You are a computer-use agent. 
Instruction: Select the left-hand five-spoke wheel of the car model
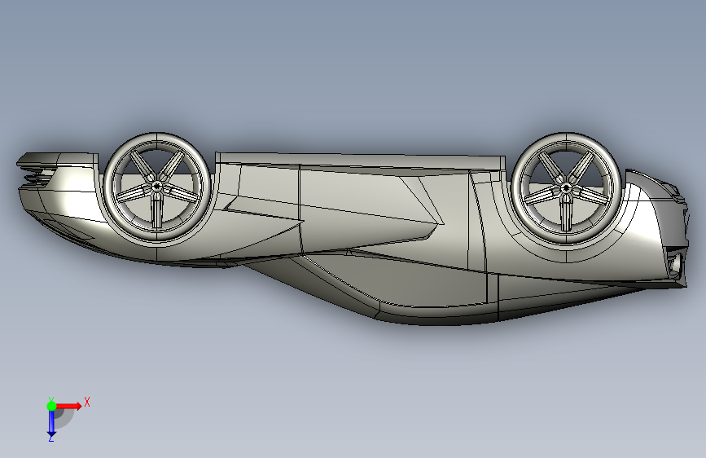[157, 187]
